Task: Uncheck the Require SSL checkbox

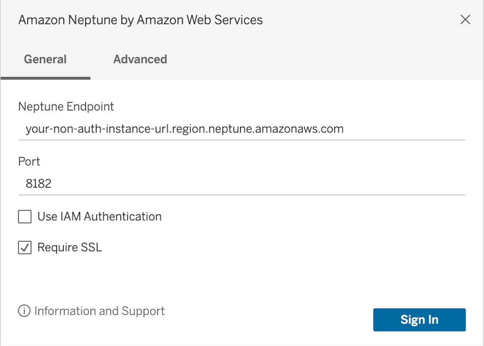Action: pos(25,248)
